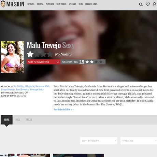The width and height of the screenshot is (157, 157).
Task: Follow the No Nudity keyword link
Action: (x=19, y=86)
